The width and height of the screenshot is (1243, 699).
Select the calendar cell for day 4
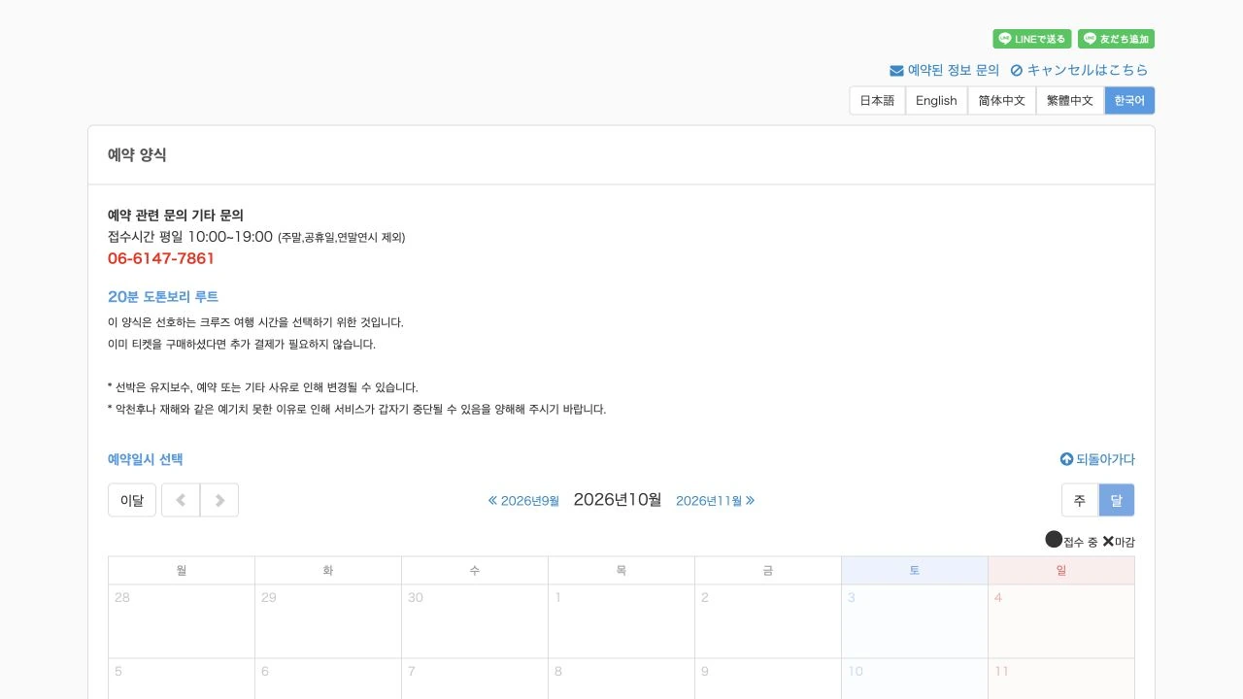[x=1061, y=621]
